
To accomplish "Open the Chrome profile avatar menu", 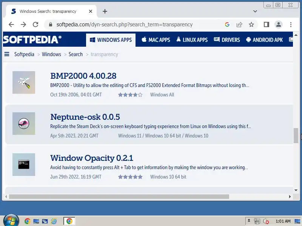I will coord(279,24).
